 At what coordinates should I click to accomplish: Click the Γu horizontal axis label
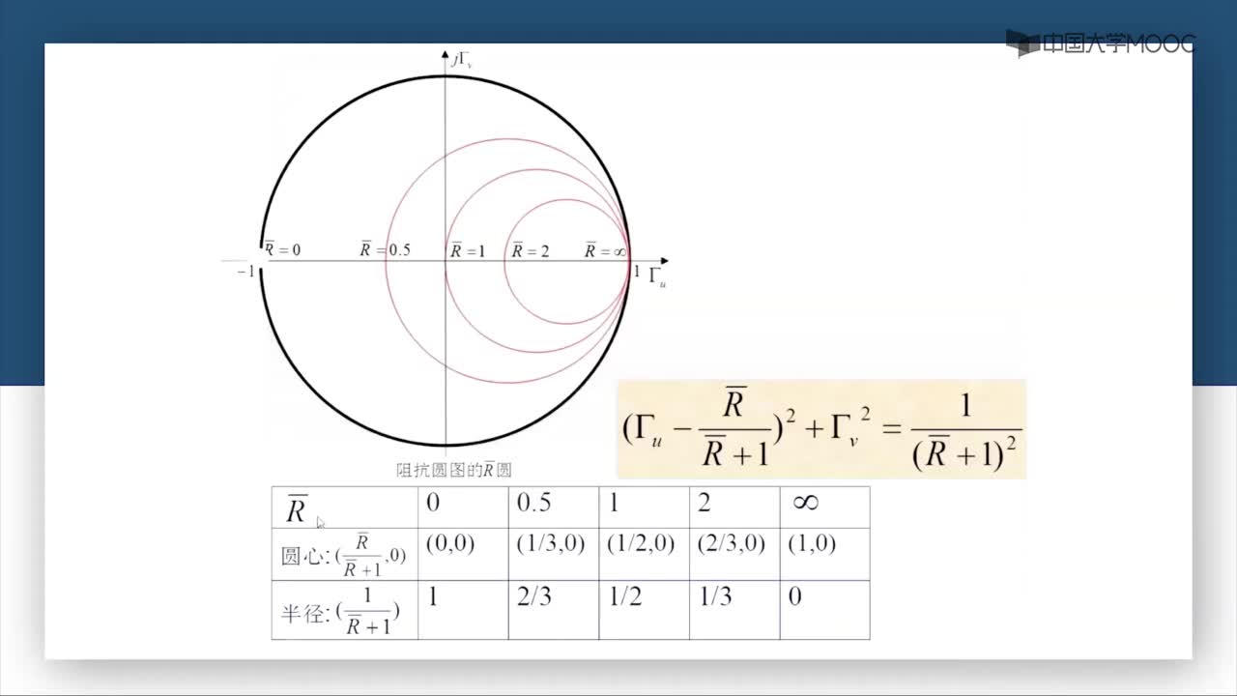(x=657, y=276)
